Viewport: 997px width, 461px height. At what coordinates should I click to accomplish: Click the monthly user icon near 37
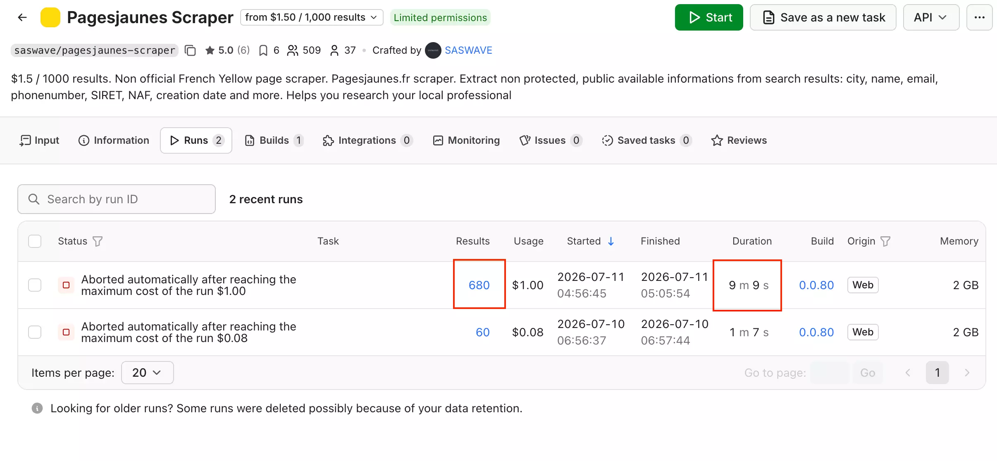(334, 50)
